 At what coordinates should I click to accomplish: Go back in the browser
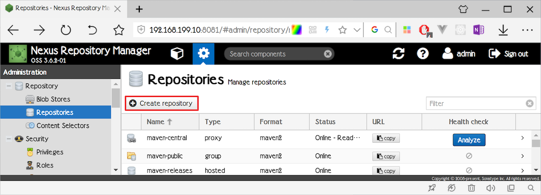(13, 30)
